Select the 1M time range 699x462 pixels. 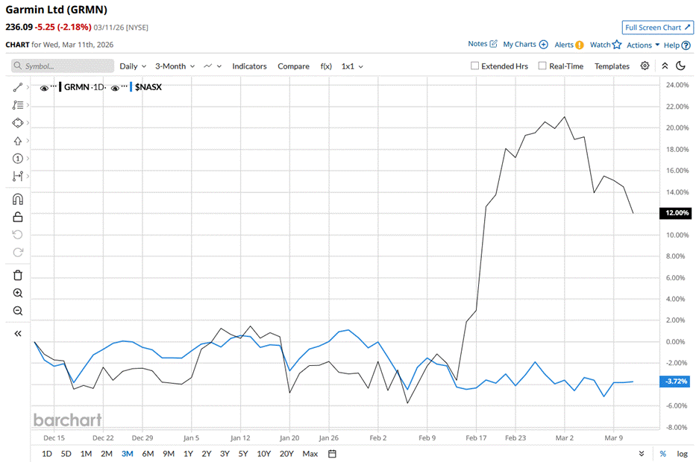86,454
